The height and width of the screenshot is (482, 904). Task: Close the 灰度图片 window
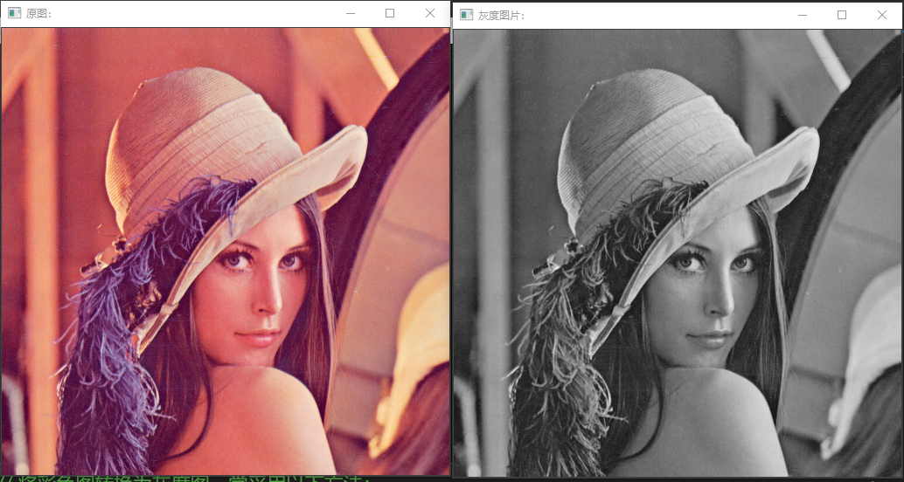point(882,15)
